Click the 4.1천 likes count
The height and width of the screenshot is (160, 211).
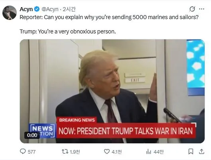pyautogui.click(x=117, y=152)
